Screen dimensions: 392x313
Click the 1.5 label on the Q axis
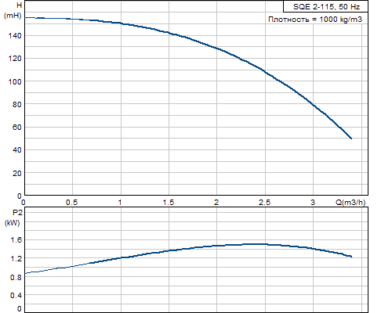pos(169,203)
